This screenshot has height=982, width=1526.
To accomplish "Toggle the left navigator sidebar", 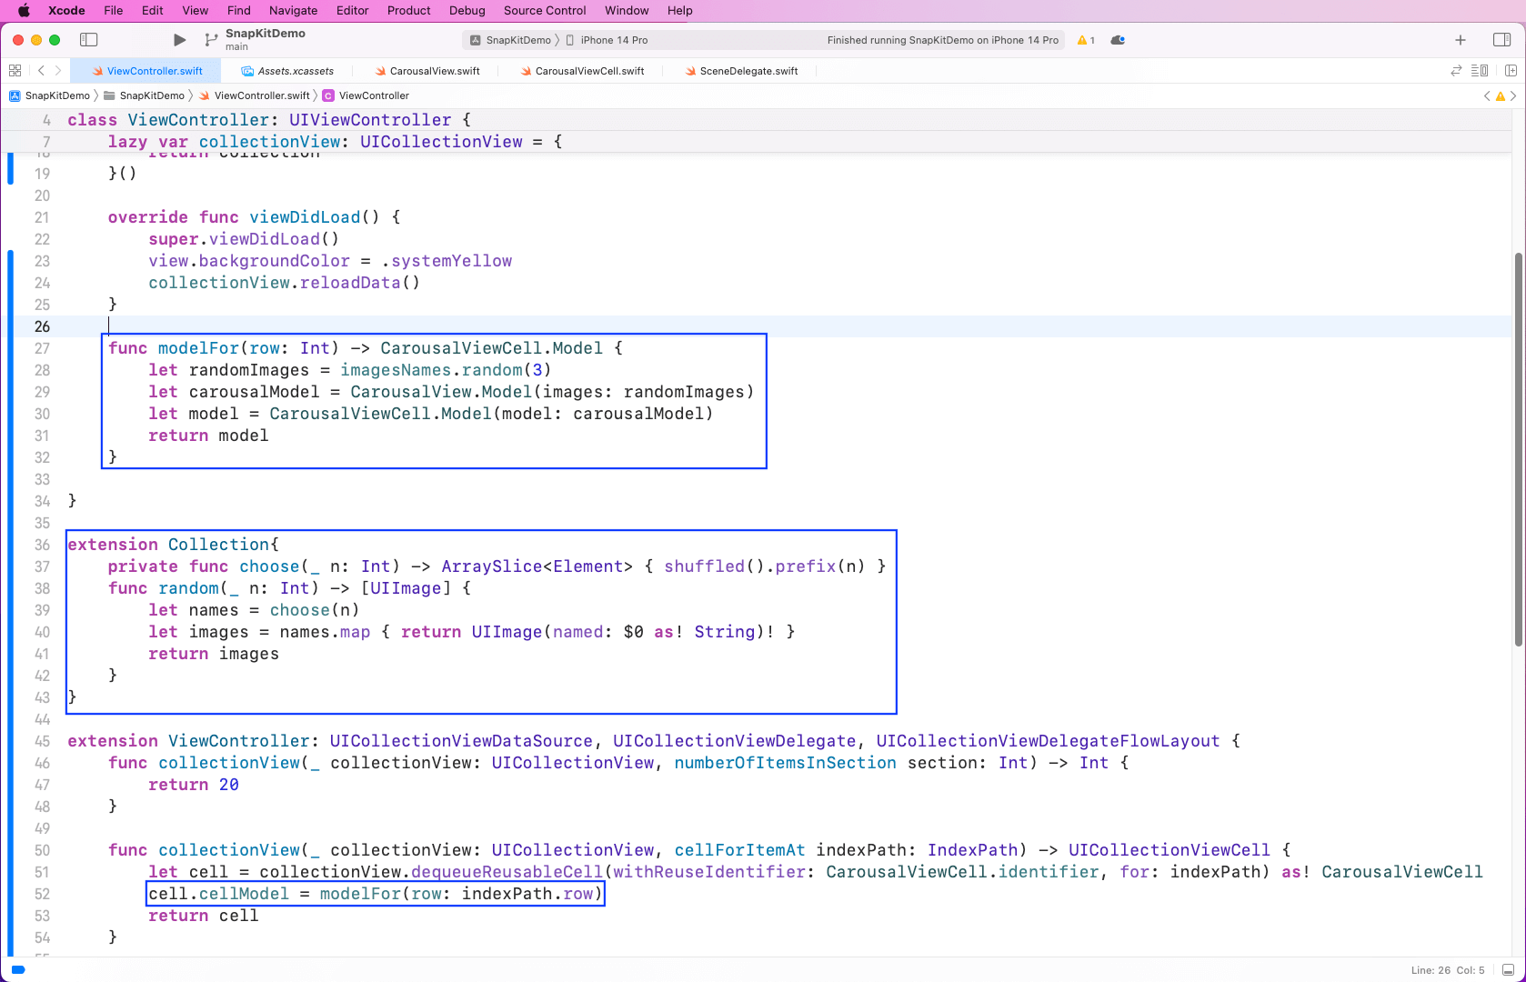I will (88, 40).
